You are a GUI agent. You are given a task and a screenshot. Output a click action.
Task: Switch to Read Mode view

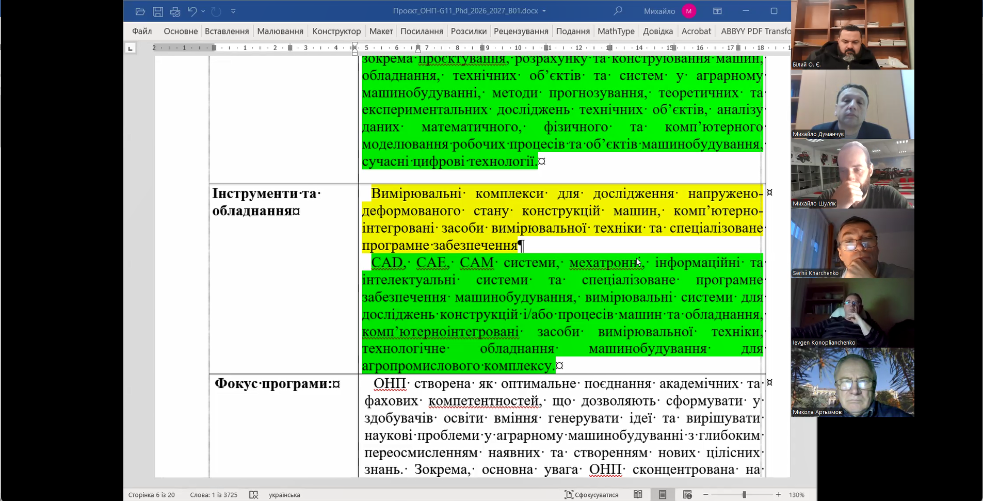638,495
